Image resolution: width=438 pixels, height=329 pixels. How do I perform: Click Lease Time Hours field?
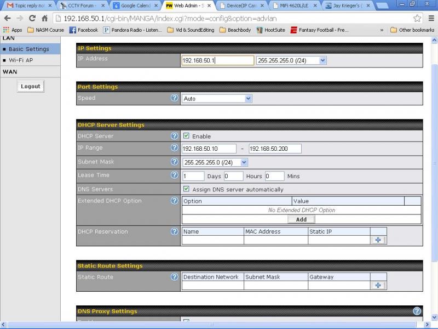point(234,176)
